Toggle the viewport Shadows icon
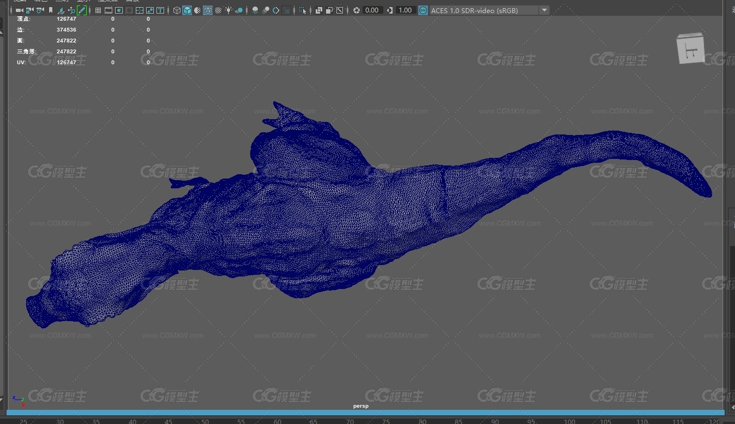The width and height of the screenshot is (735, 424). click(x=239, y=10)
